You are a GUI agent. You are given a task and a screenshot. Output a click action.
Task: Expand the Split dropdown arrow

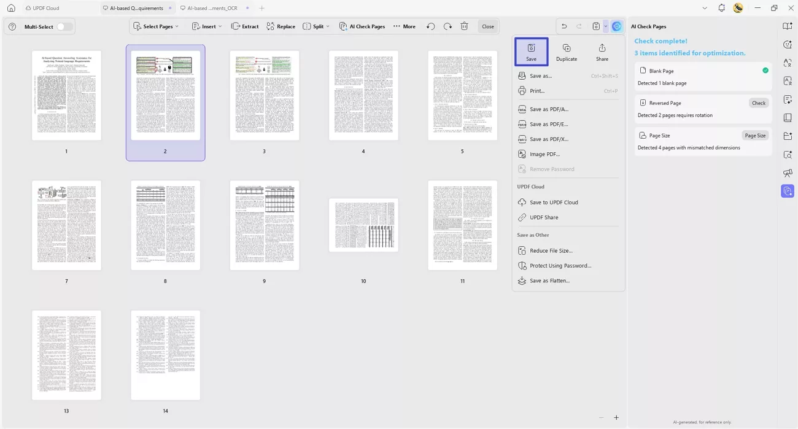click(327, 26)
